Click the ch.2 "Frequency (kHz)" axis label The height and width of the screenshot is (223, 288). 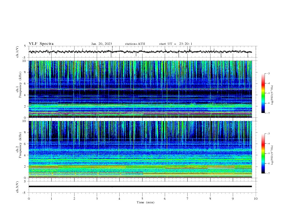pos(20,145)
